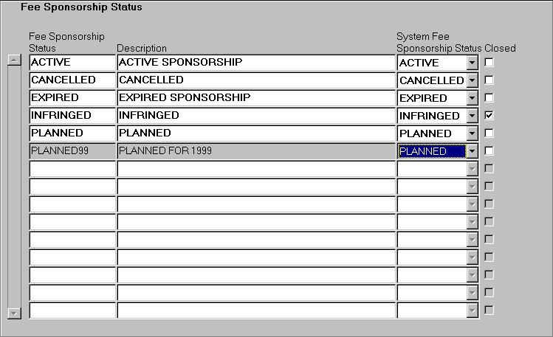Viewport: 553px width, 337px height.
Task: Select the PLANNED99 status field
Action: point(72,151)
